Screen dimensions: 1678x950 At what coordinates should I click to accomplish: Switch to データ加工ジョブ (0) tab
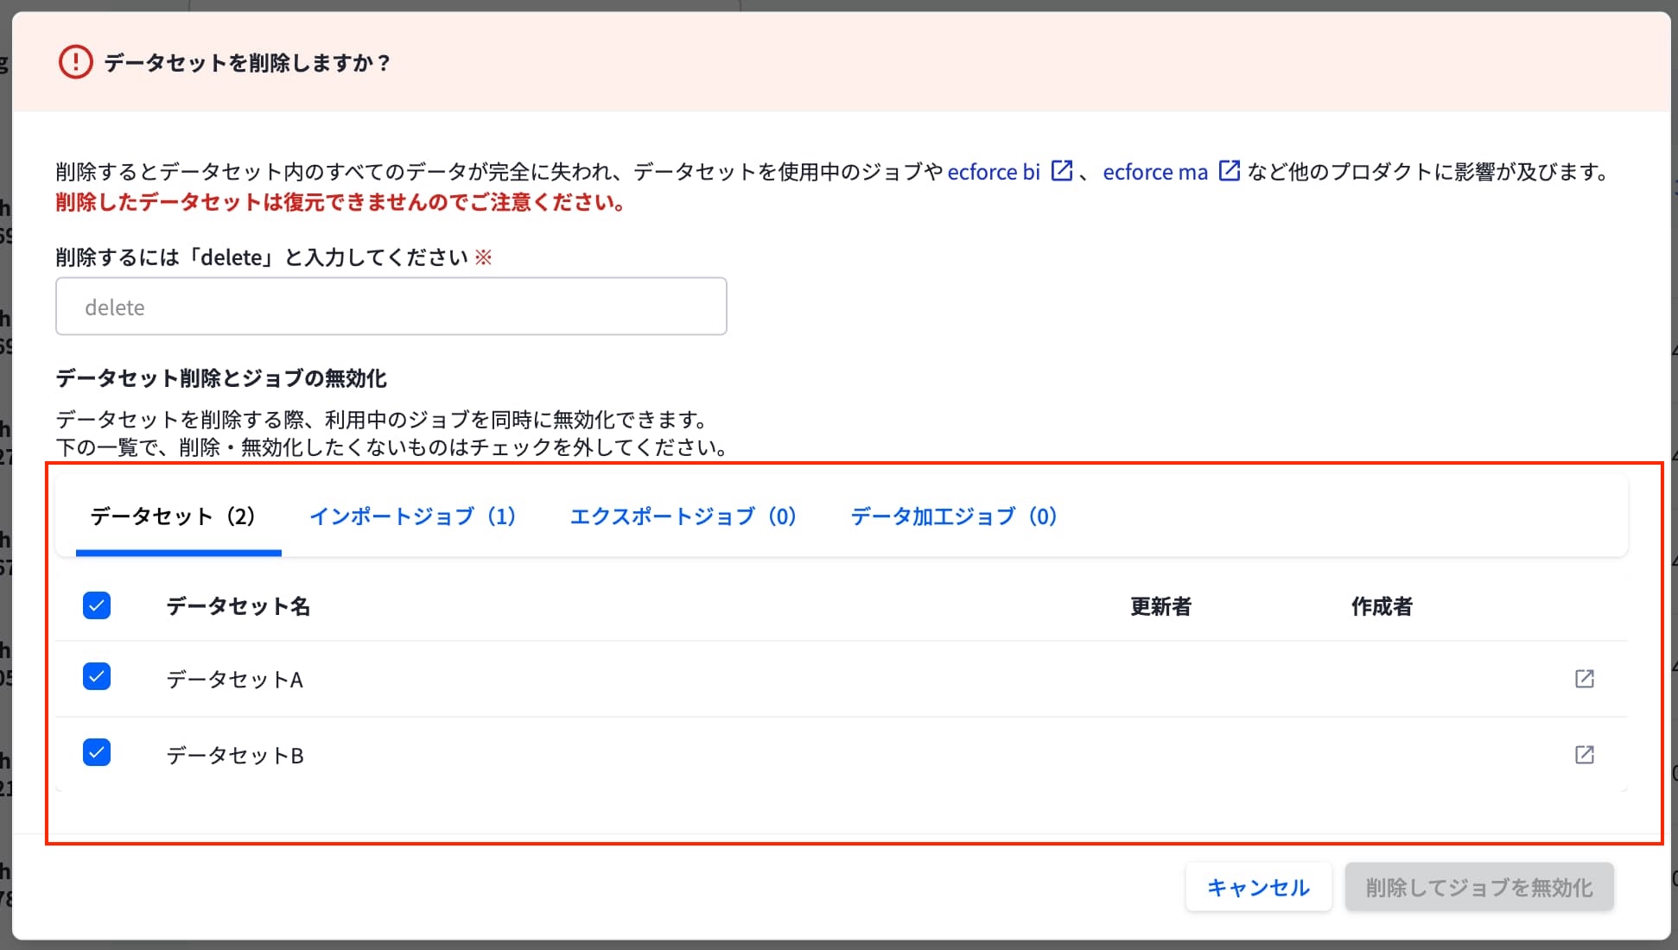click(x=954, y=516)
